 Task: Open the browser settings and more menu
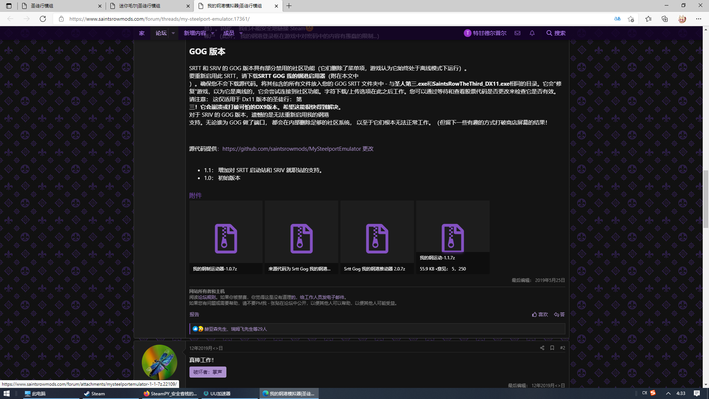pyautogui.click(x=698, y=19)
